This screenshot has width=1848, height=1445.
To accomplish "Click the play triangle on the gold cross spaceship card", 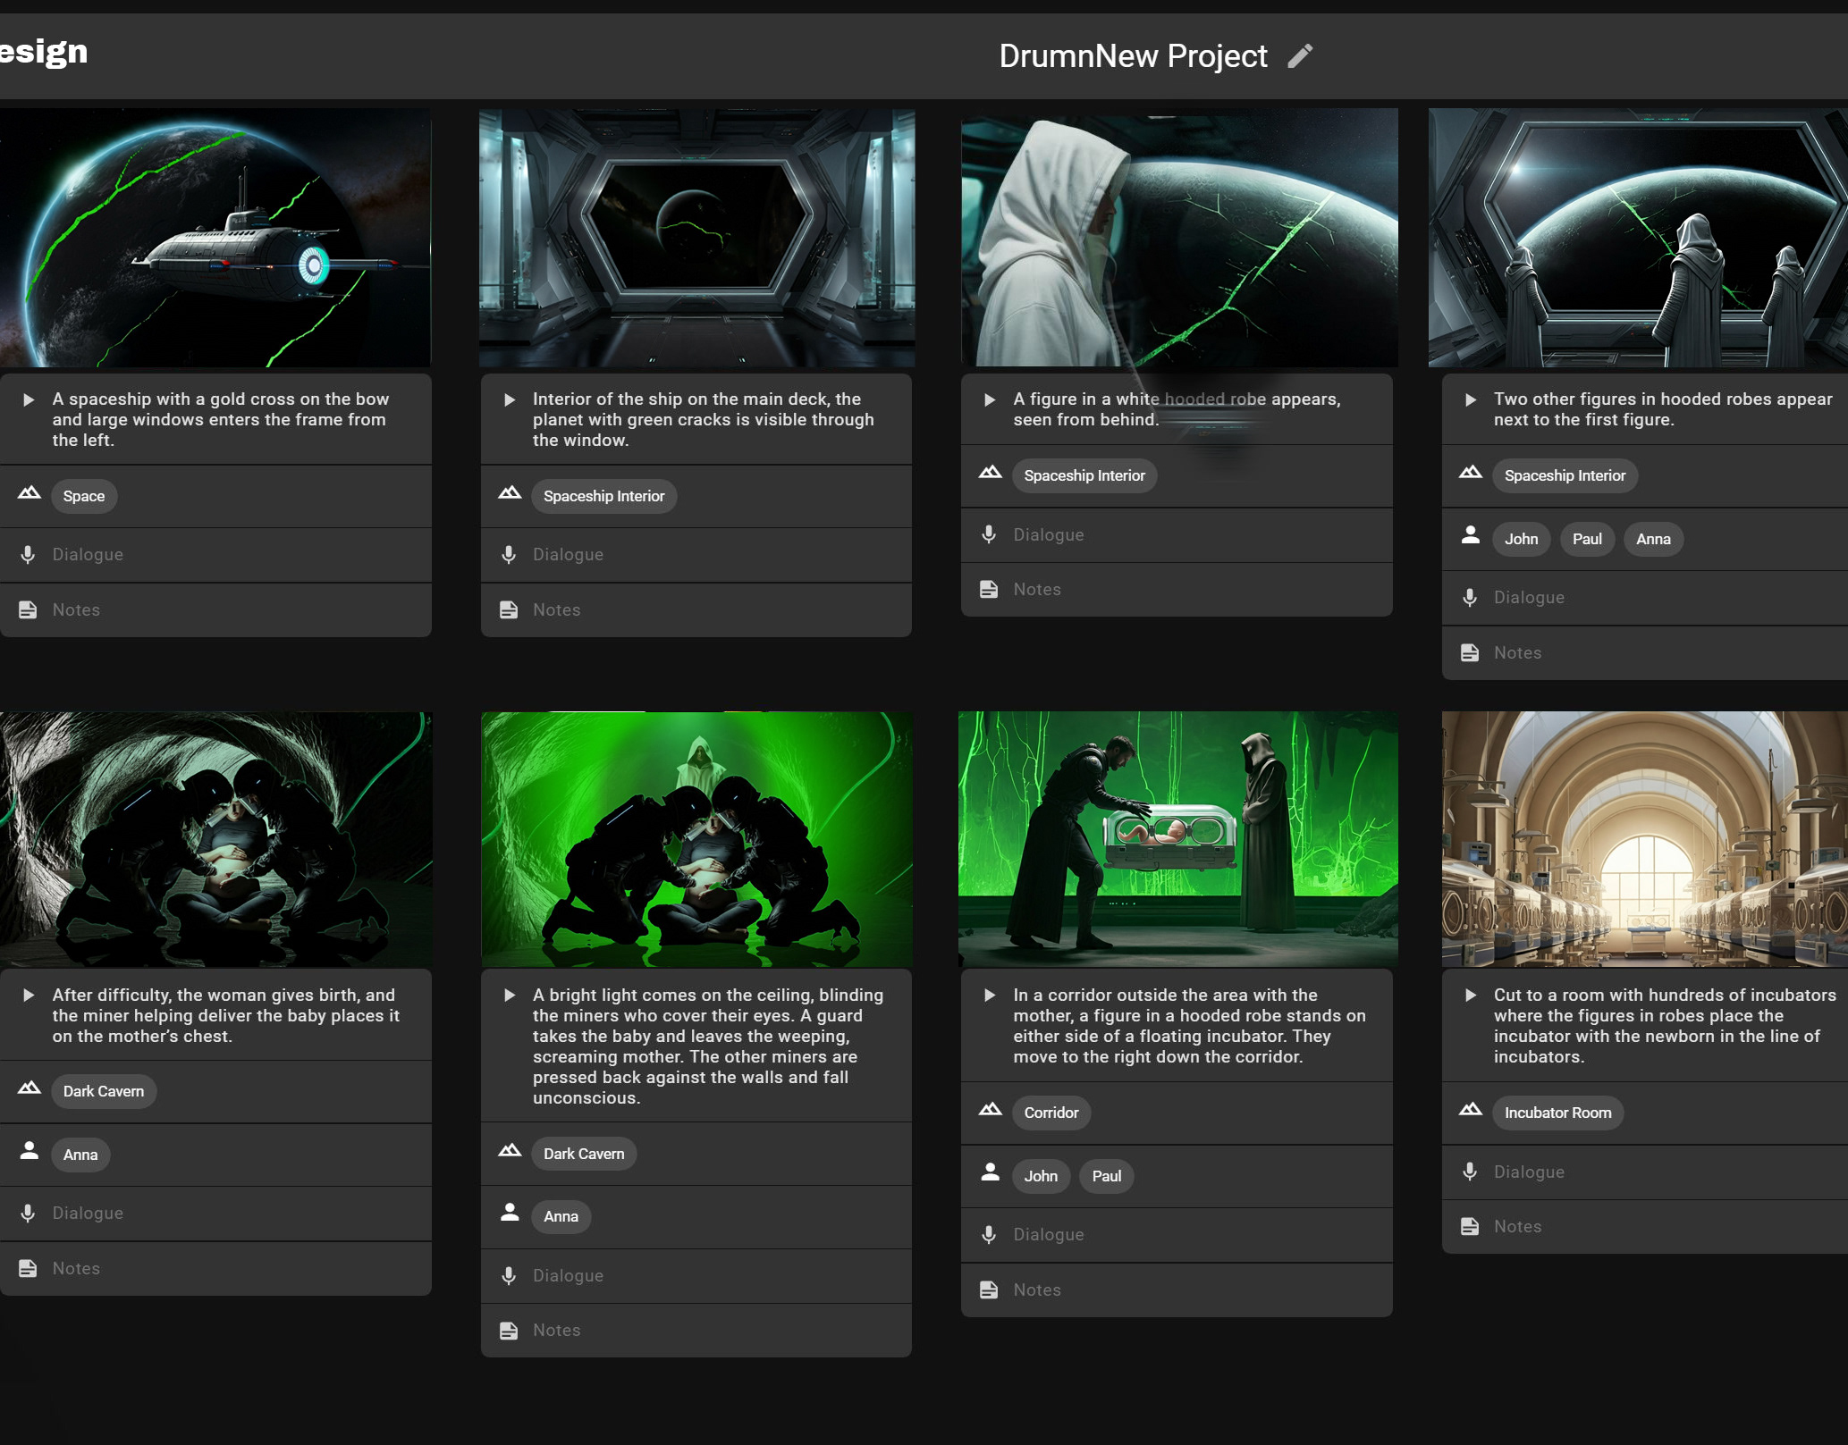I will (x=29, y=399).
